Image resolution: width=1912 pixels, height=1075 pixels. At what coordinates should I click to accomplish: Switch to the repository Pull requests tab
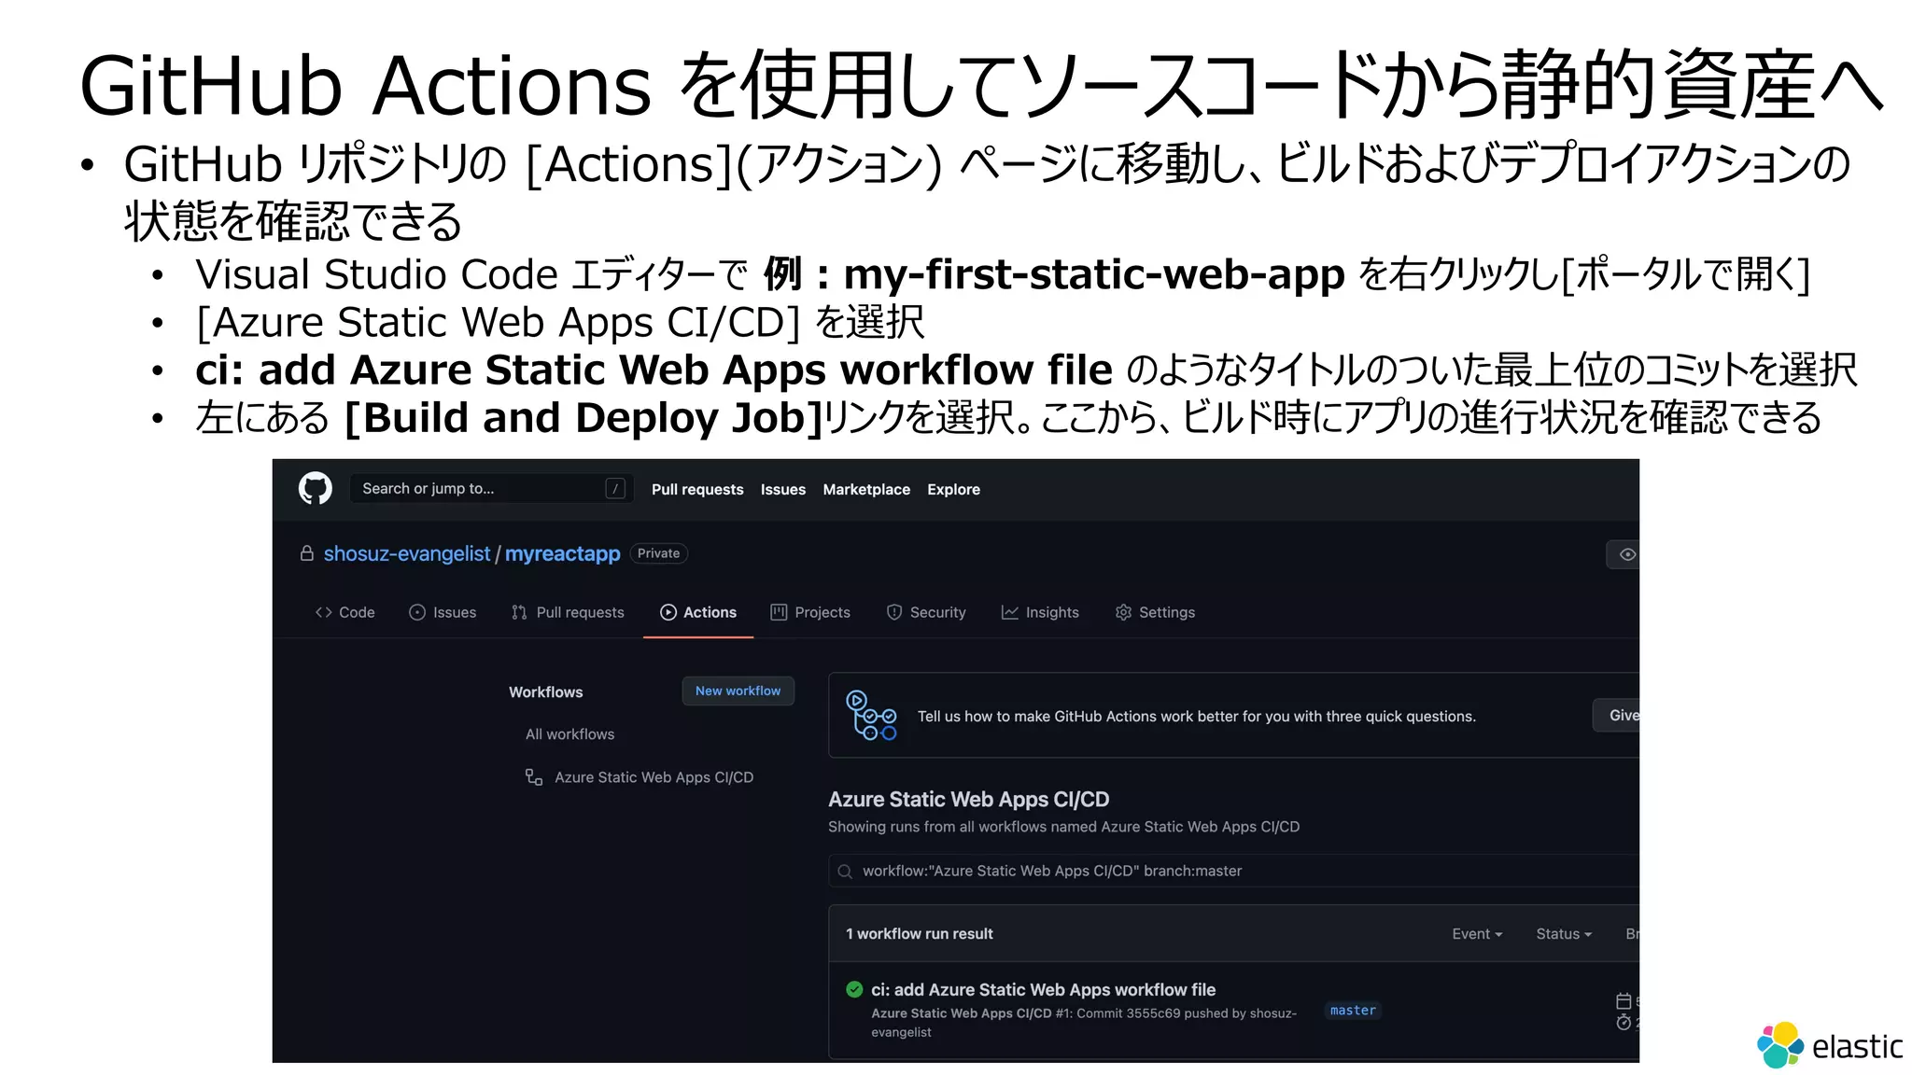tap(568, 612)
